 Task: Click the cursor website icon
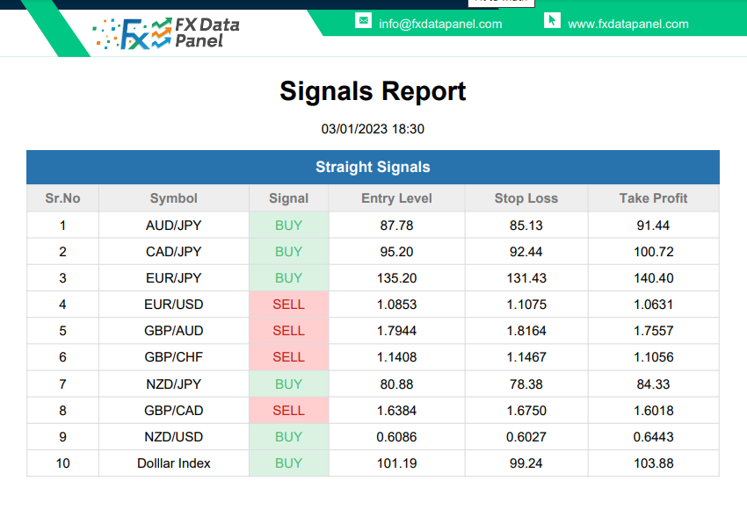(552, 21)
